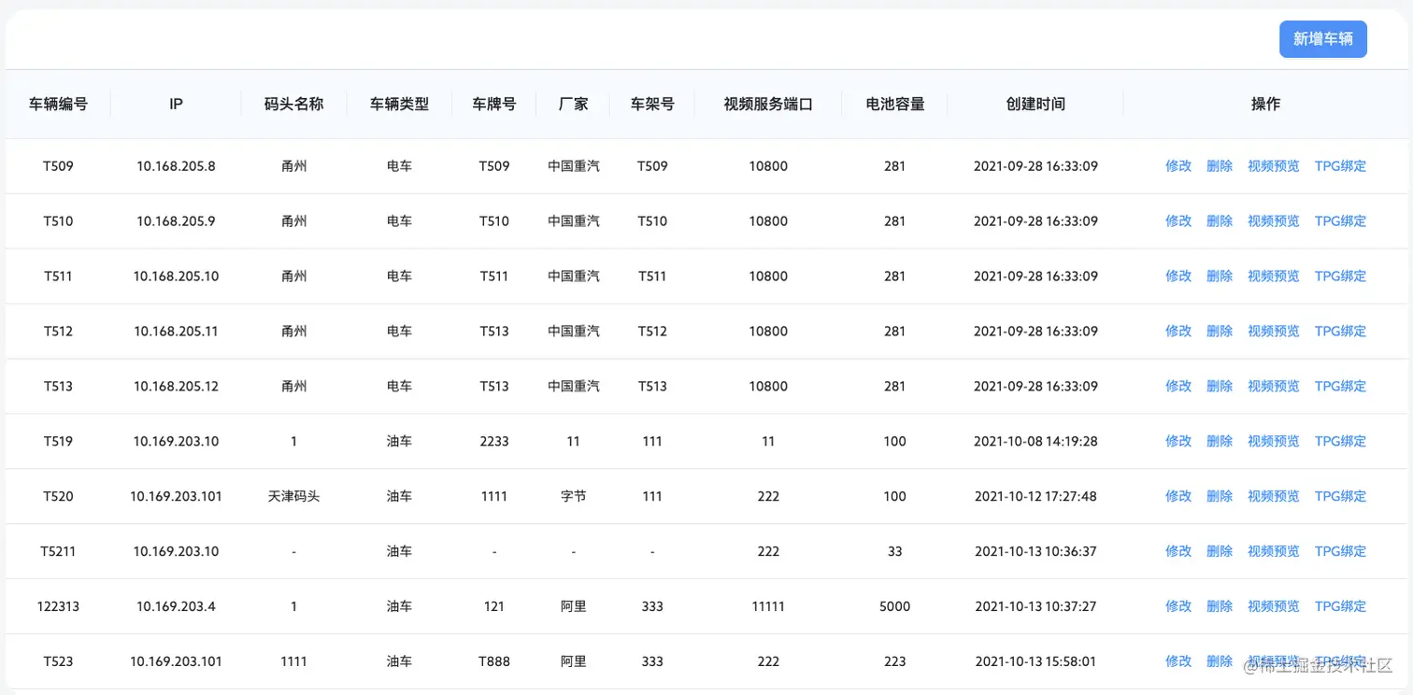Click the video port value 11111

click(768, 607)
